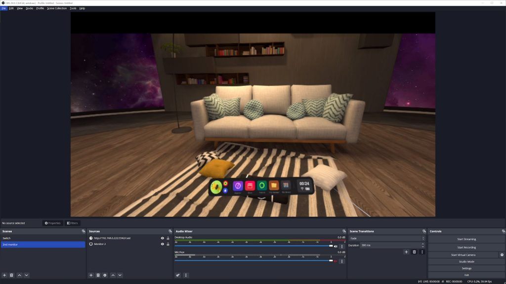Image resolution: width=506 pixels, height=284 pixels.
Task: Remove the scene transition with trash icon
Action: tap(415, 252)
